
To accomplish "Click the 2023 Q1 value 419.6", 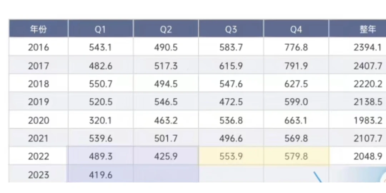I will click(x=101, y=175).
